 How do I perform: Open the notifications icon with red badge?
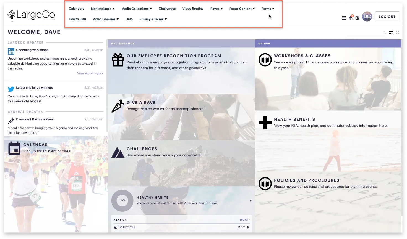351,17
